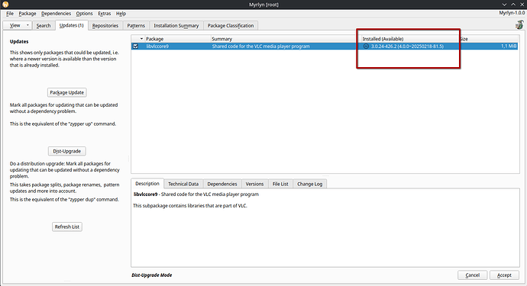527x286 pixels.
Task: Click the 1.1 MiB size cell
Action: point(509,47)
